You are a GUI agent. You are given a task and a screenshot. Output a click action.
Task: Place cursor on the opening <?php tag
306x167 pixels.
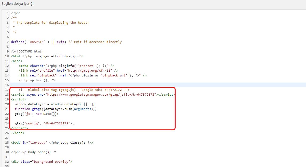[16, 13]
